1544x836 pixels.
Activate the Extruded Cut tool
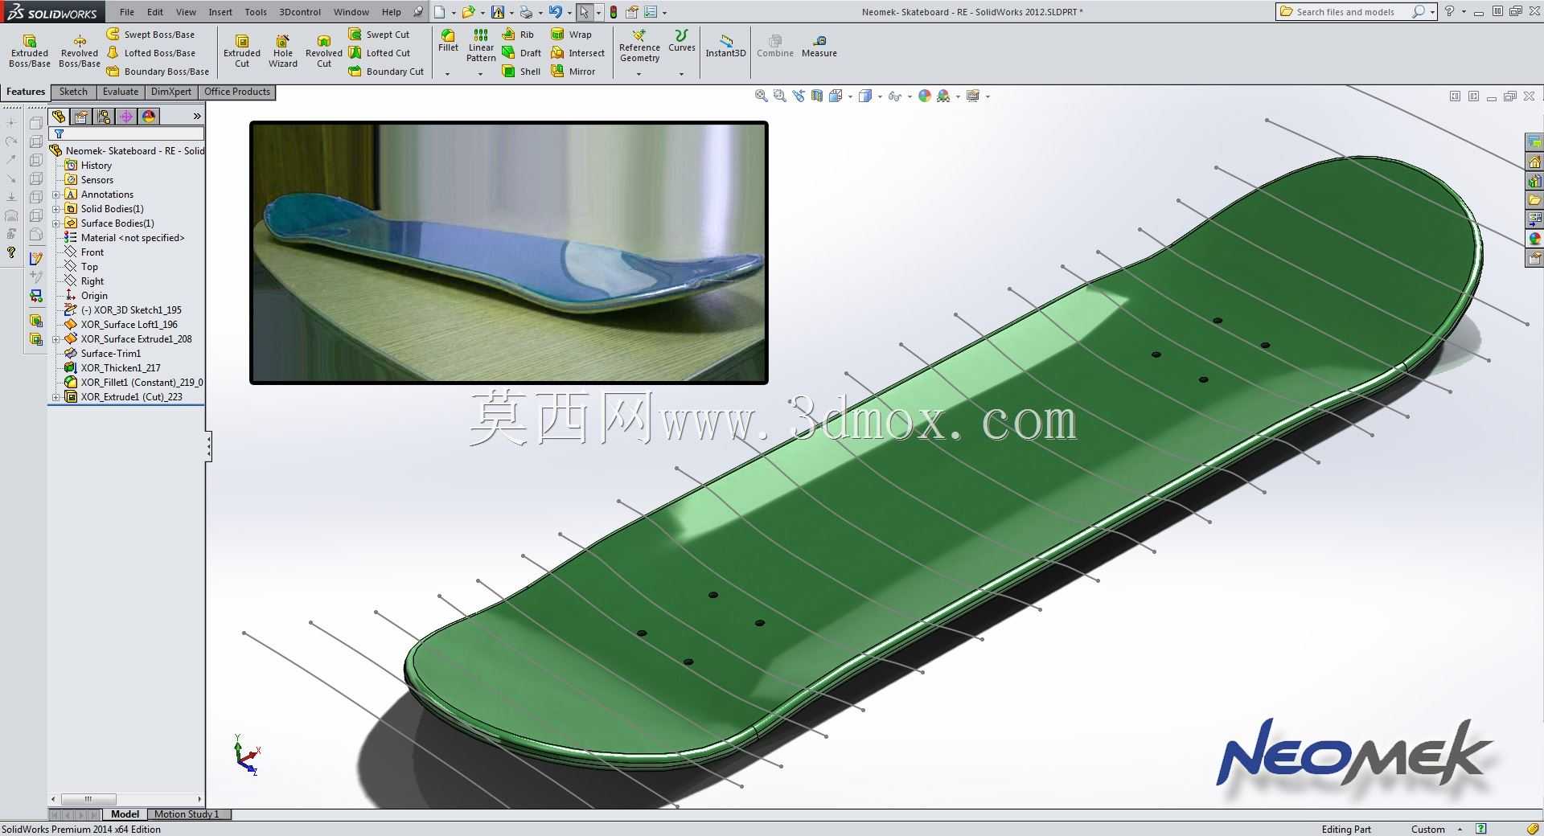coord(242,51)
